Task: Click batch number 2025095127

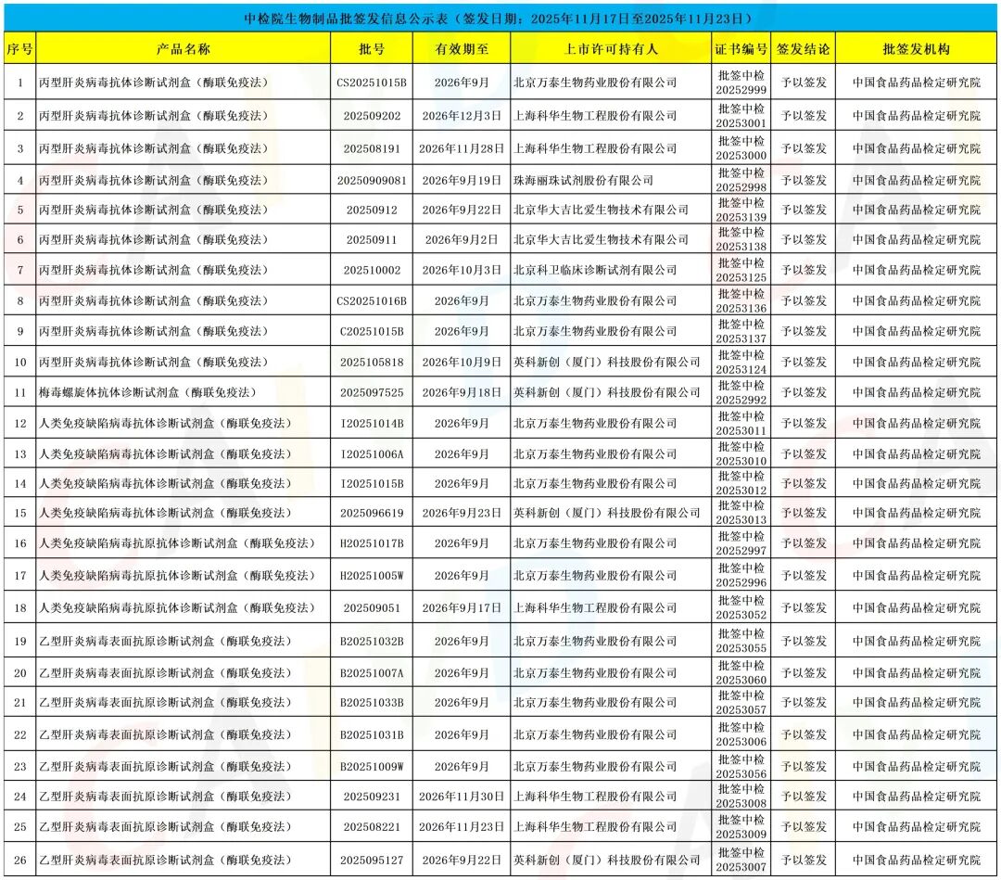Action: point(372,861)
